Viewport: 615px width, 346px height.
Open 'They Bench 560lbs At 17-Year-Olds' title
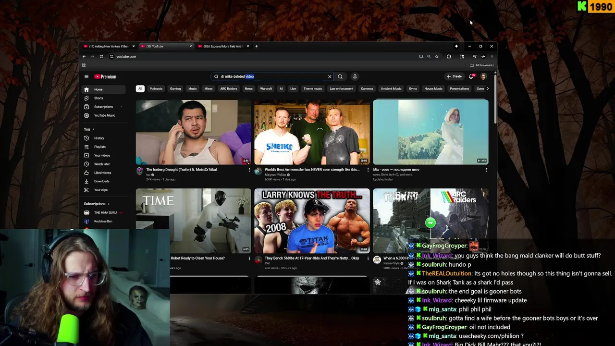point(312,258)
